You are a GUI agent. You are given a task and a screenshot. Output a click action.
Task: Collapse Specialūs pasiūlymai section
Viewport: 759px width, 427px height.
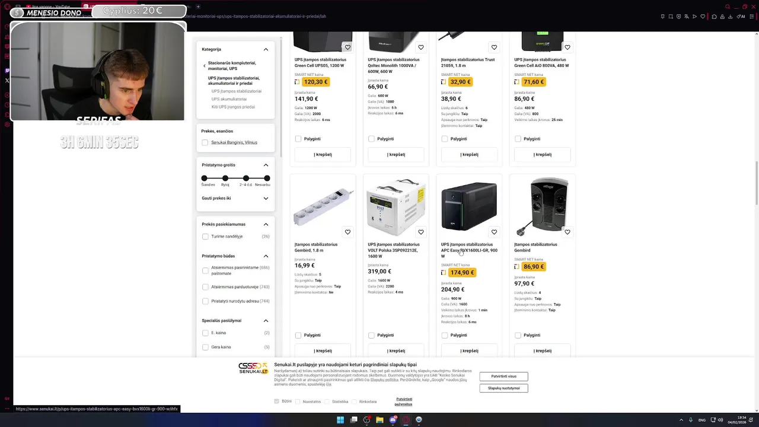coord(266,321)
